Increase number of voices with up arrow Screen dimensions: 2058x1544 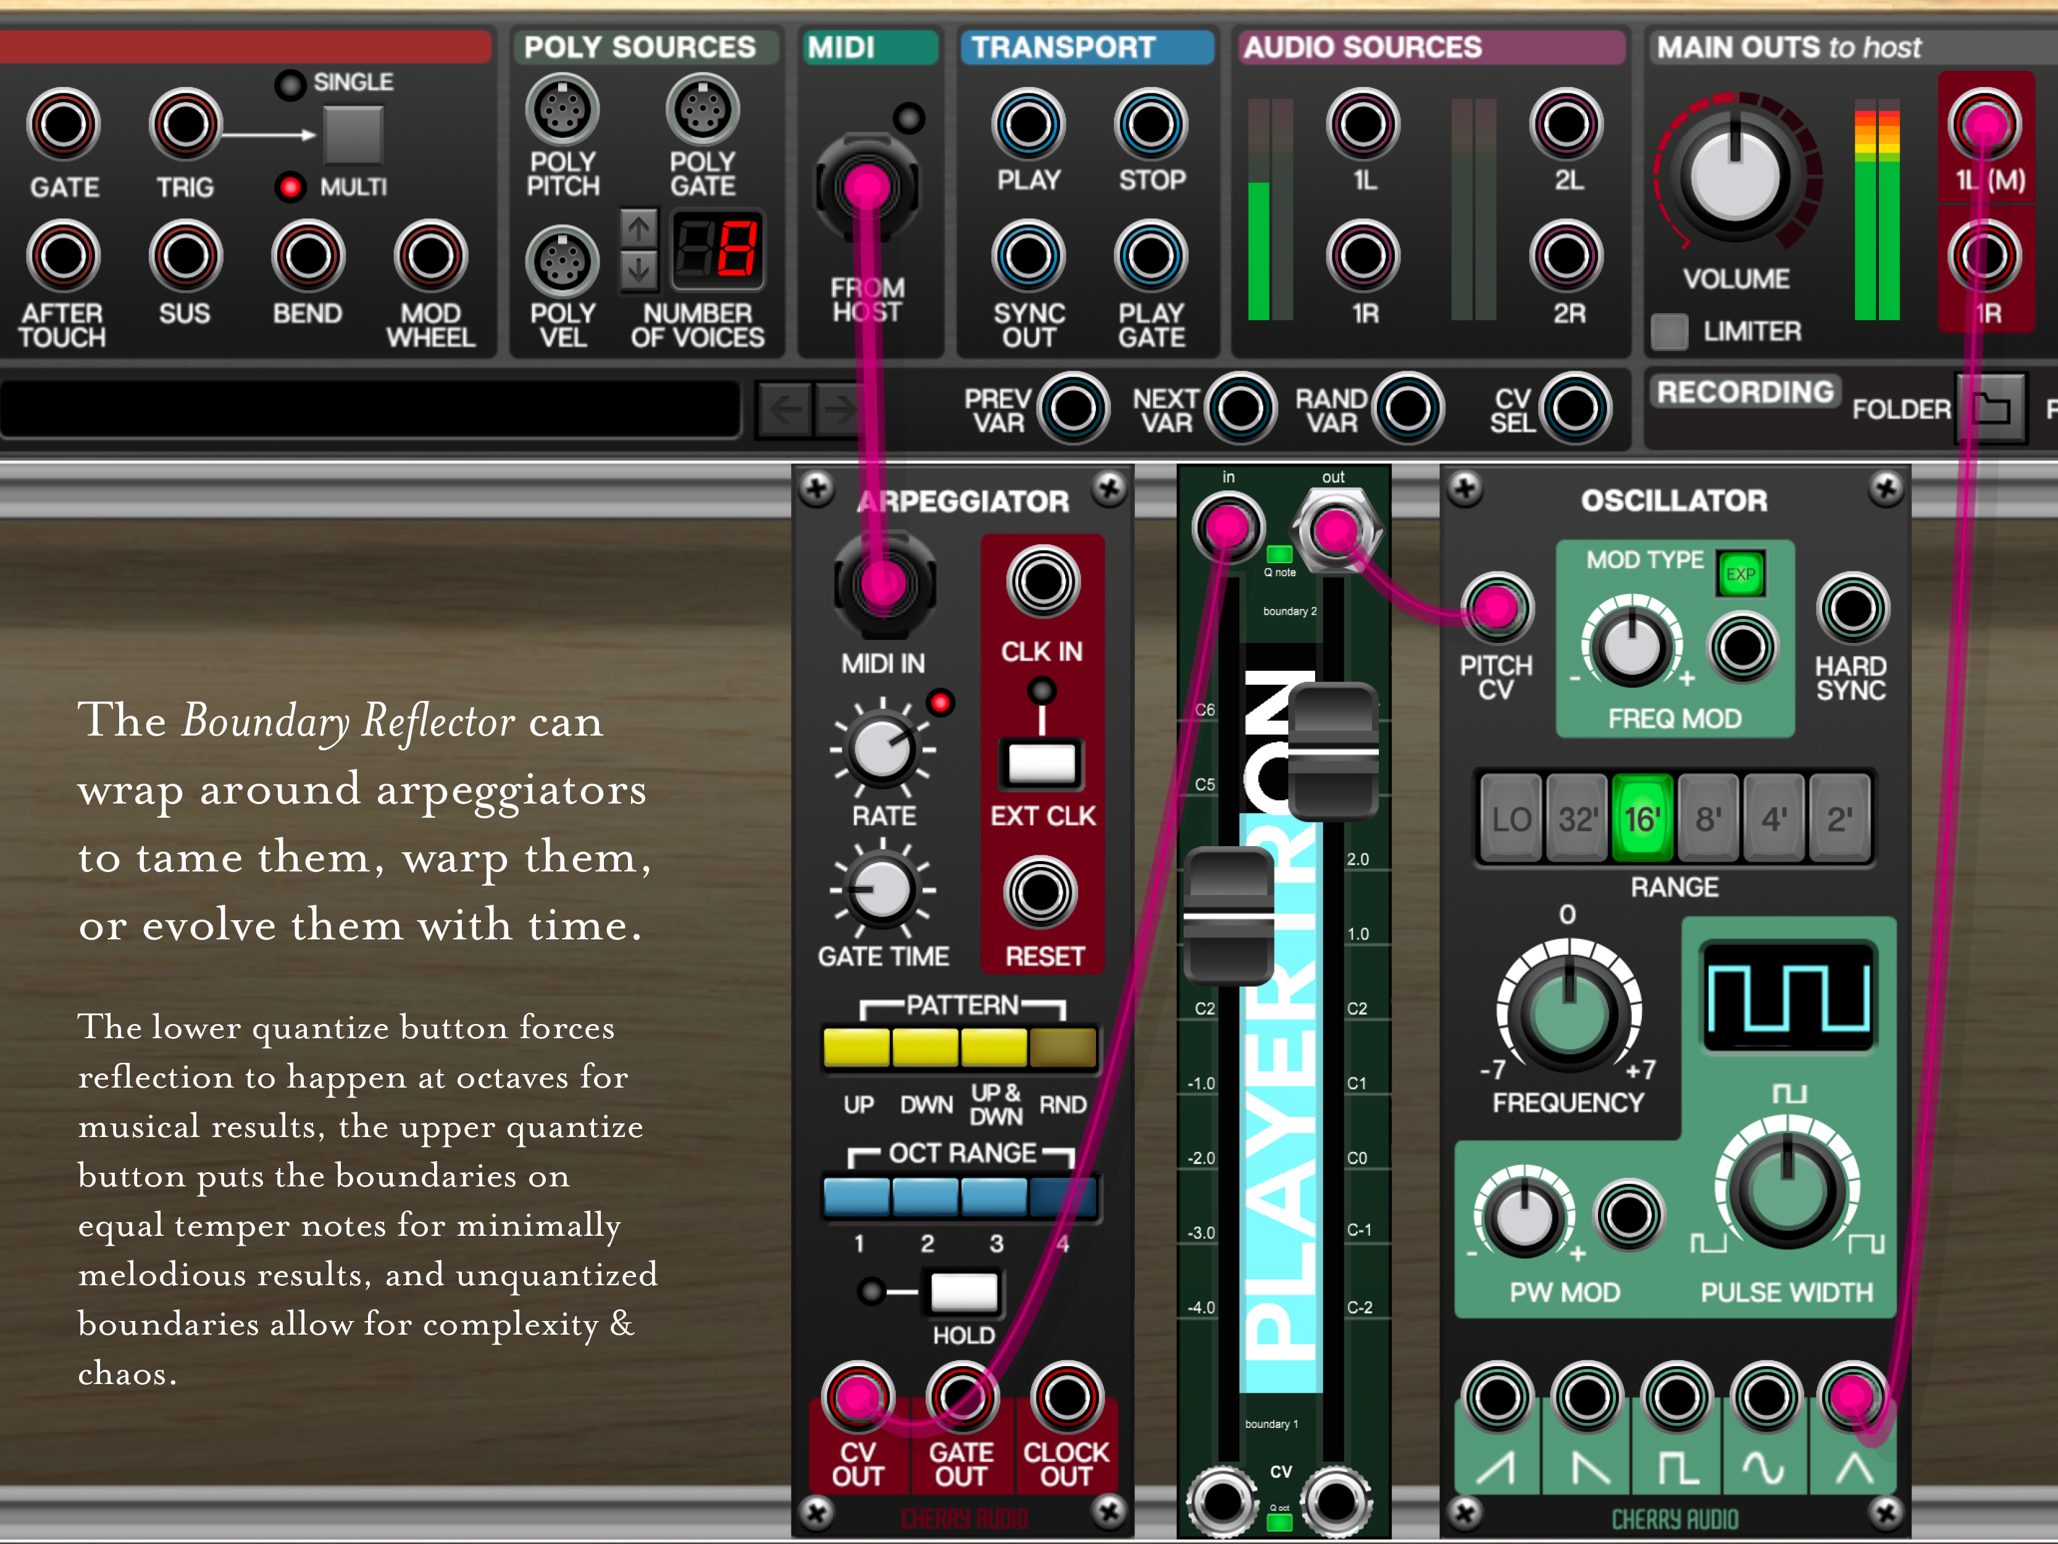[638, 229]
